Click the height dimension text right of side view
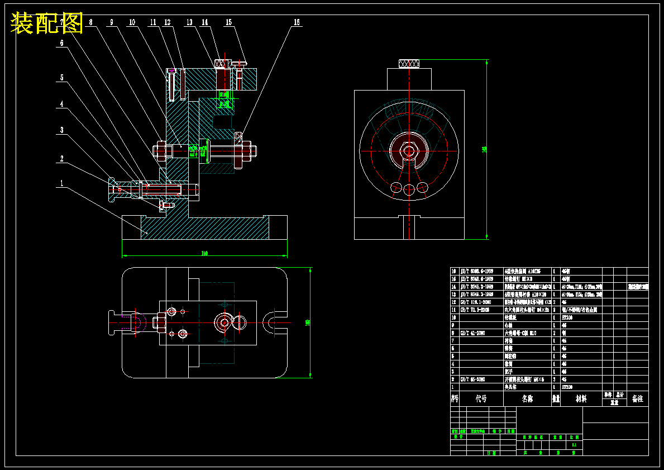 point(484,149)
